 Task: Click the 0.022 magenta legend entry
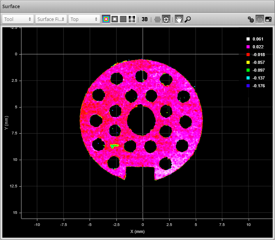[257, 47]
